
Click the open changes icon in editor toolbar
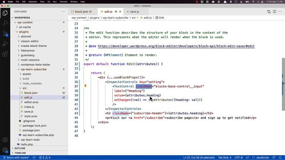click(x=269, y=12)
